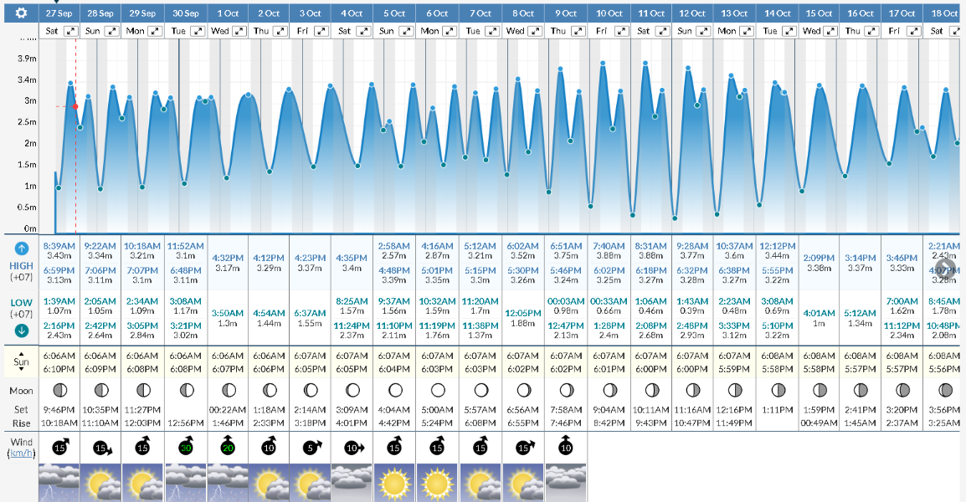
Task: Expand the Fri 10 Oct day view
Action: coord(618,31)
